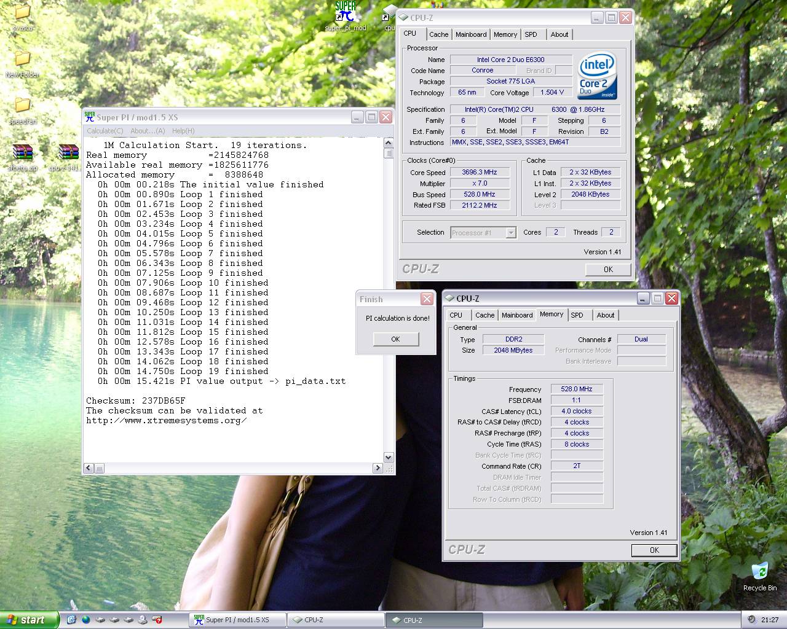Click the top CPU-Z window's title icon

[403, 18]
